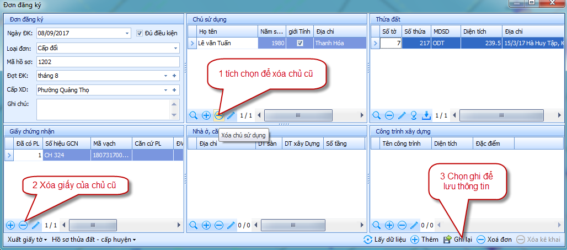Click search icon in Chủ sử dụng panel
567x250 pixels.
[194, 115]
